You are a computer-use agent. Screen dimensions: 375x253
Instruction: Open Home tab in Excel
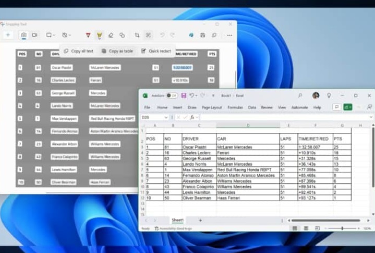point(162,107)
